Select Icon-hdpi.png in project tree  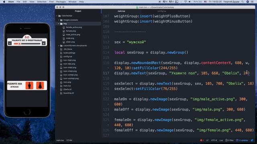[69, 60]
